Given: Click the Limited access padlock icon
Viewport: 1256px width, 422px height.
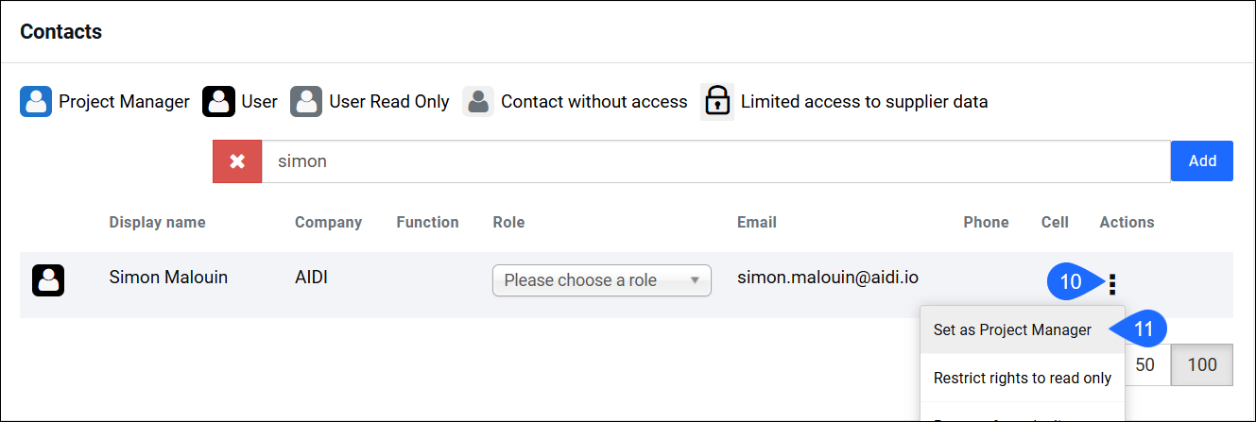Looking at the screenshot, I should 717,101.
